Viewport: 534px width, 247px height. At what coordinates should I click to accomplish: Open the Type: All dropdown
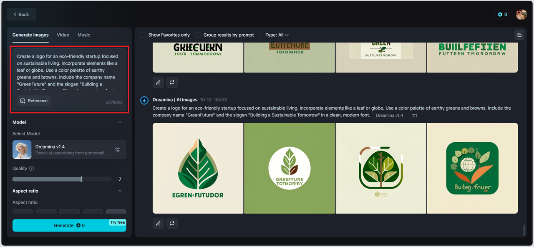(277, 35)
